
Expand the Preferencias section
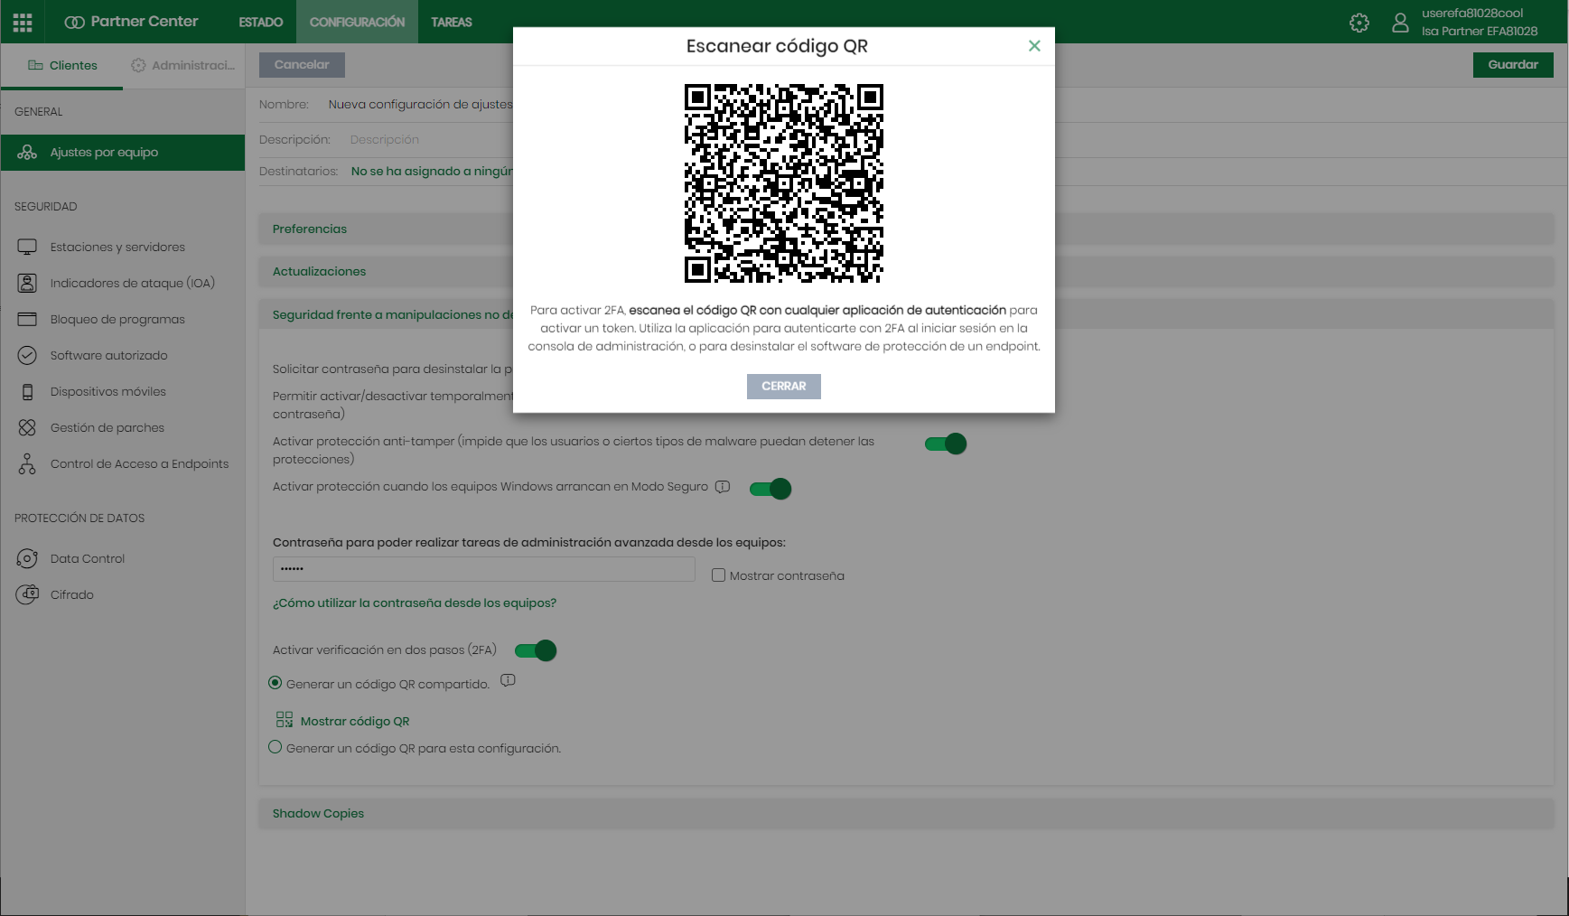[906, 229]
